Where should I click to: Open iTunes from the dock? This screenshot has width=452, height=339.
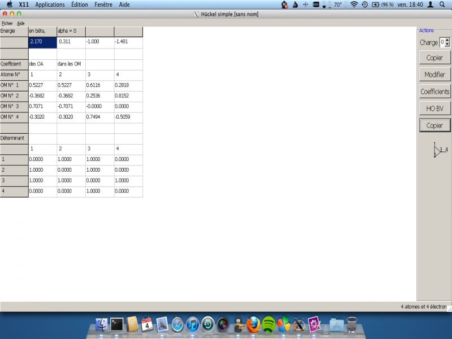pyautogui.click(x=193, y=325)
